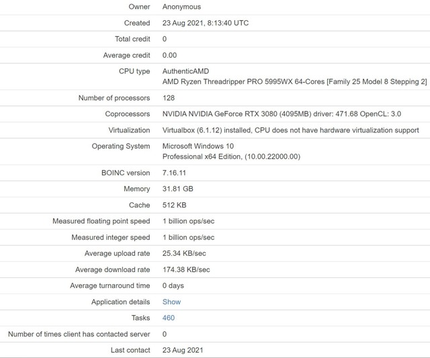Screen dimensions: 430x358
Task: Click the Cache value 512 KB
Action: pyautogui.click(x=174, y=205)
